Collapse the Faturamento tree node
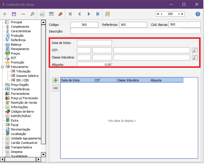 [2, 67]
